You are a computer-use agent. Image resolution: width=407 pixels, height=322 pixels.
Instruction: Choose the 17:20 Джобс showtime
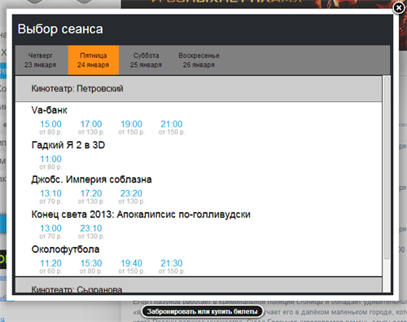[x=91, y=193]
